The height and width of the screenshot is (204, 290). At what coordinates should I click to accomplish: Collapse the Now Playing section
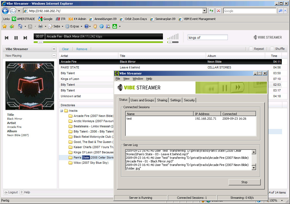pyautogui.click(x=54, y=56)
